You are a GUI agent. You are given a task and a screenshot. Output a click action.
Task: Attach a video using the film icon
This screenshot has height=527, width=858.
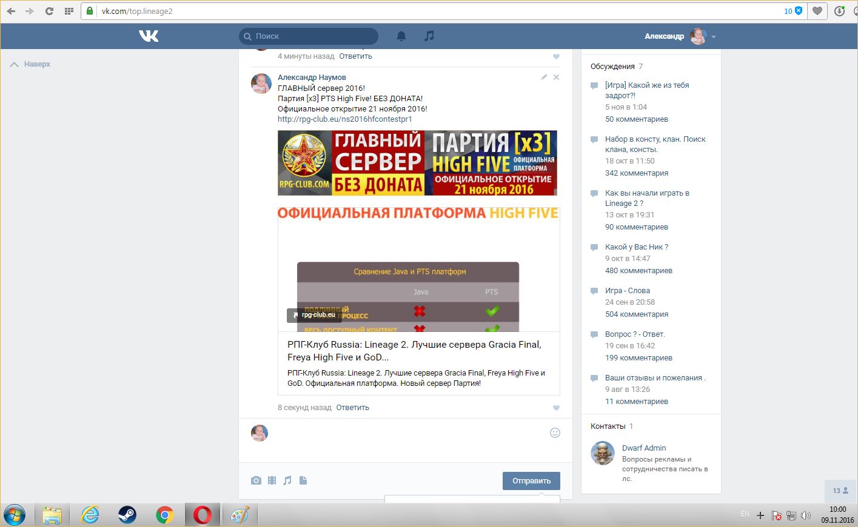pyautogui.click(x=272, y=480)
